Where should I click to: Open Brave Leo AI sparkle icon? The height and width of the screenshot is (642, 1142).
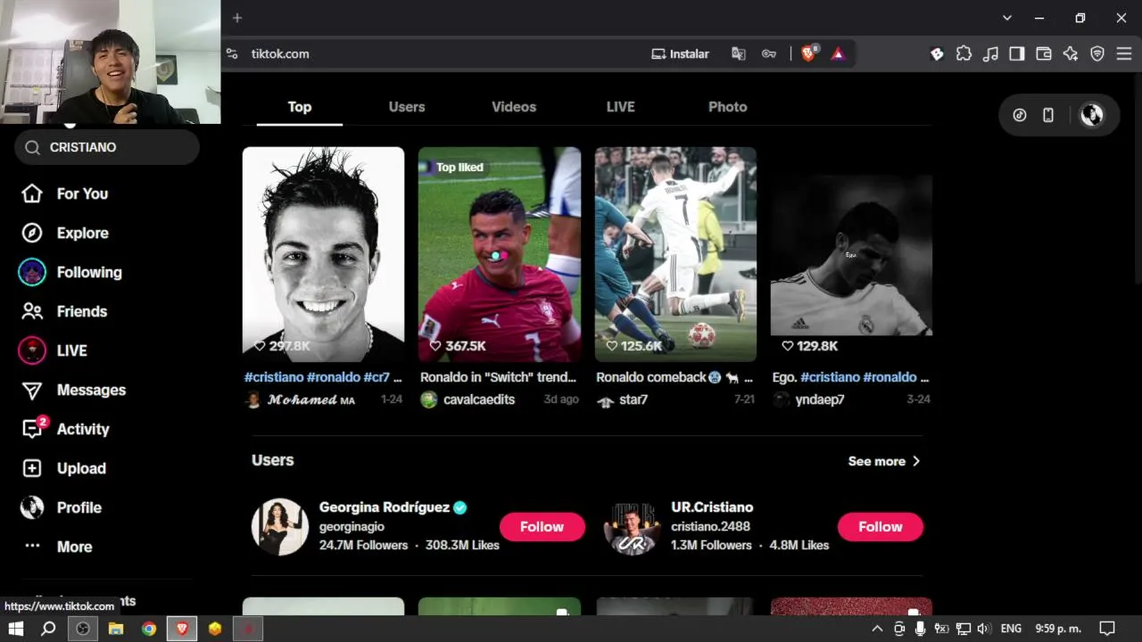[x=1071, y=53]
